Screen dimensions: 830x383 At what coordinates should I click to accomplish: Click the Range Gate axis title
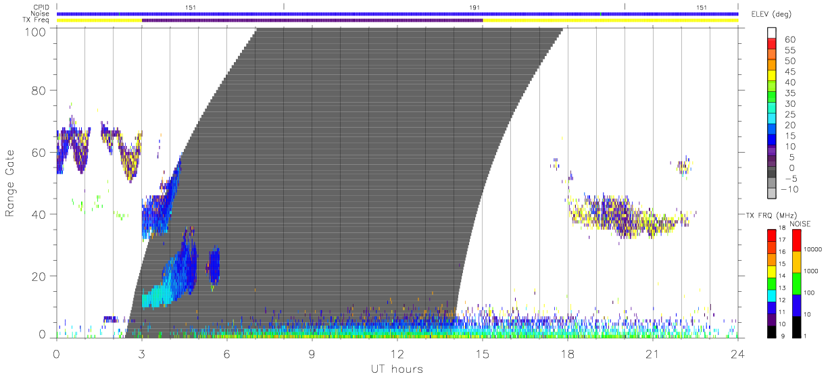pyautogui.click(x=10, y=184)
